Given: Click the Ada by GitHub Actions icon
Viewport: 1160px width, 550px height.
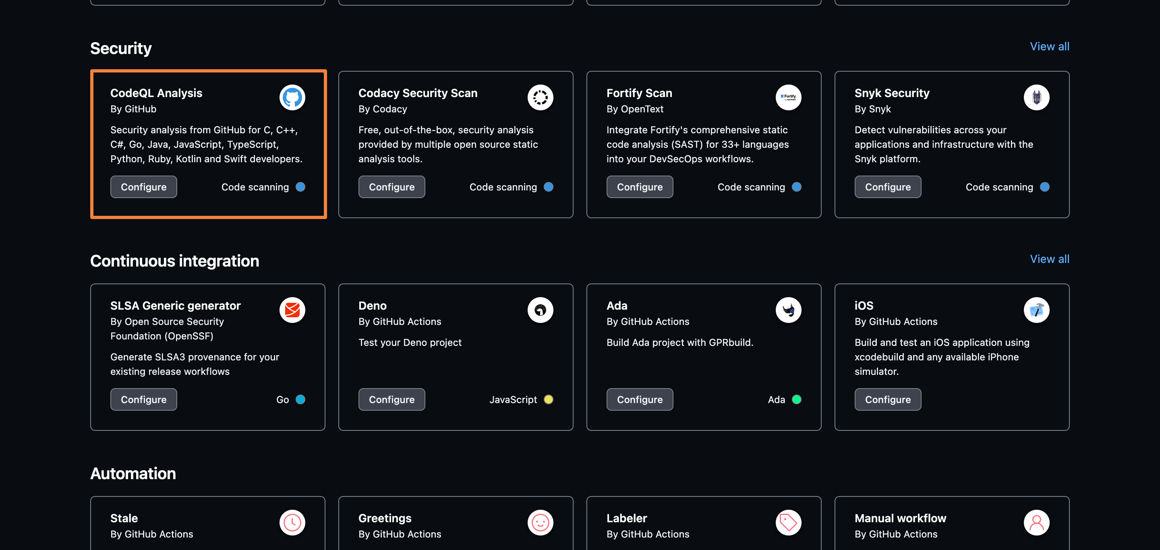Looking at the screenshot, I should 788,310.
